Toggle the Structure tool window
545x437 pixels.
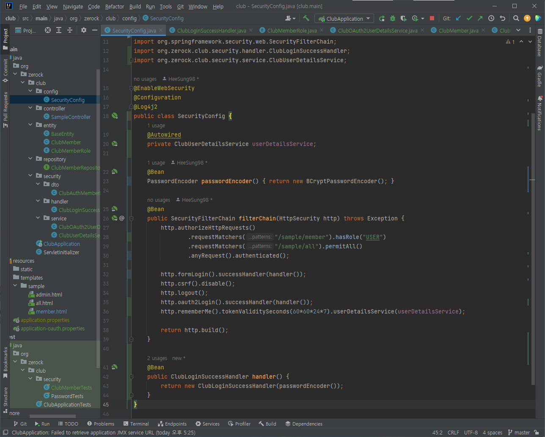click(6, 400)
